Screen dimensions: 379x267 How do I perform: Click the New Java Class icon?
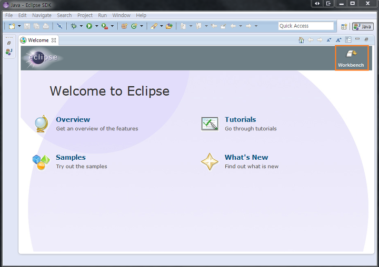click(x=134, y=26)
